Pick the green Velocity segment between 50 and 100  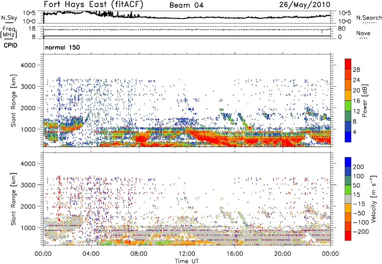coord(348,181)
